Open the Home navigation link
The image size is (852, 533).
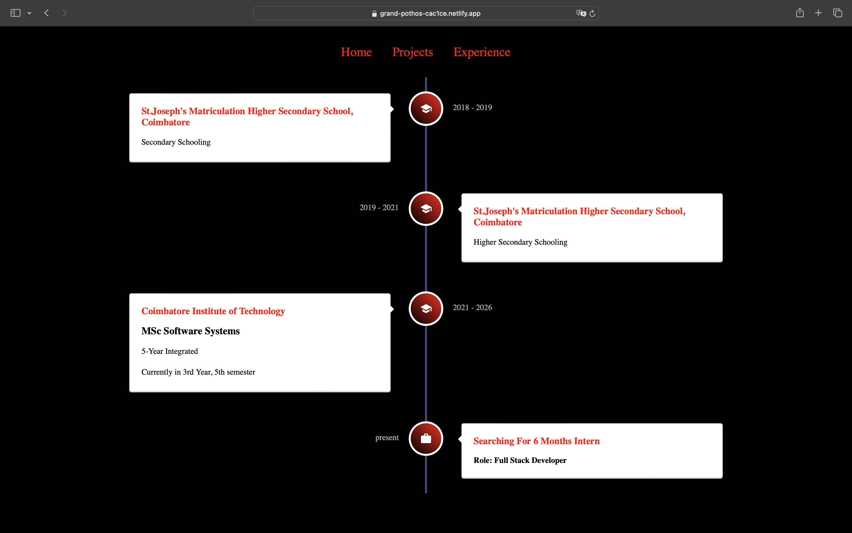(x=356, y=52)
